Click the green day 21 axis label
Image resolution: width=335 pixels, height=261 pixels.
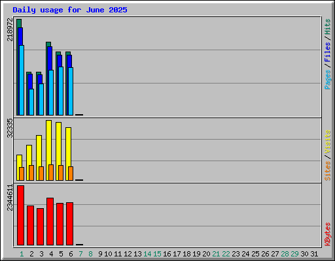click(x=216, y=254)
